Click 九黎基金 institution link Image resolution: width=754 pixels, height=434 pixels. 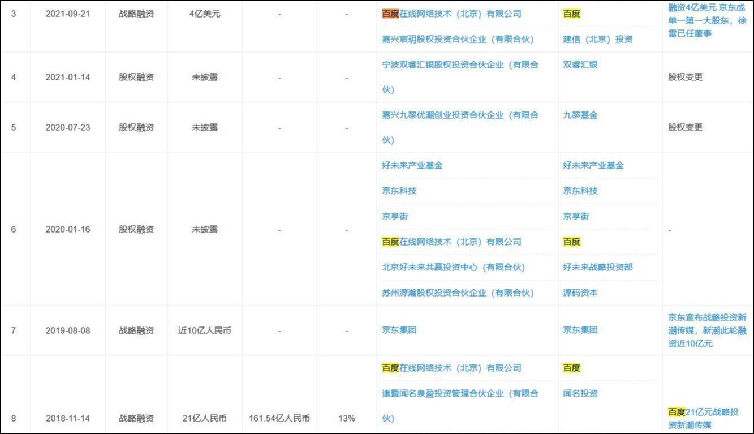(580, 115)
